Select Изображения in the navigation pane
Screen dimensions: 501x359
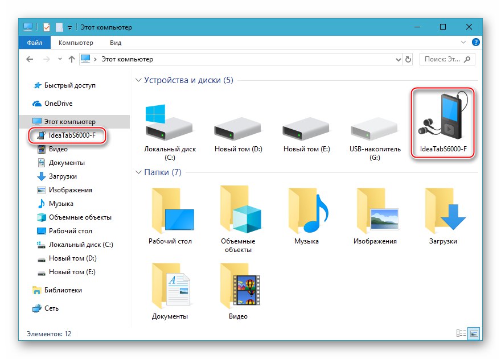65,190
